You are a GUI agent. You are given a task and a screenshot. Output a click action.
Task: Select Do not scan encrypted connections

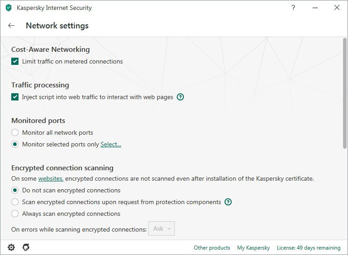pos(15,190)
